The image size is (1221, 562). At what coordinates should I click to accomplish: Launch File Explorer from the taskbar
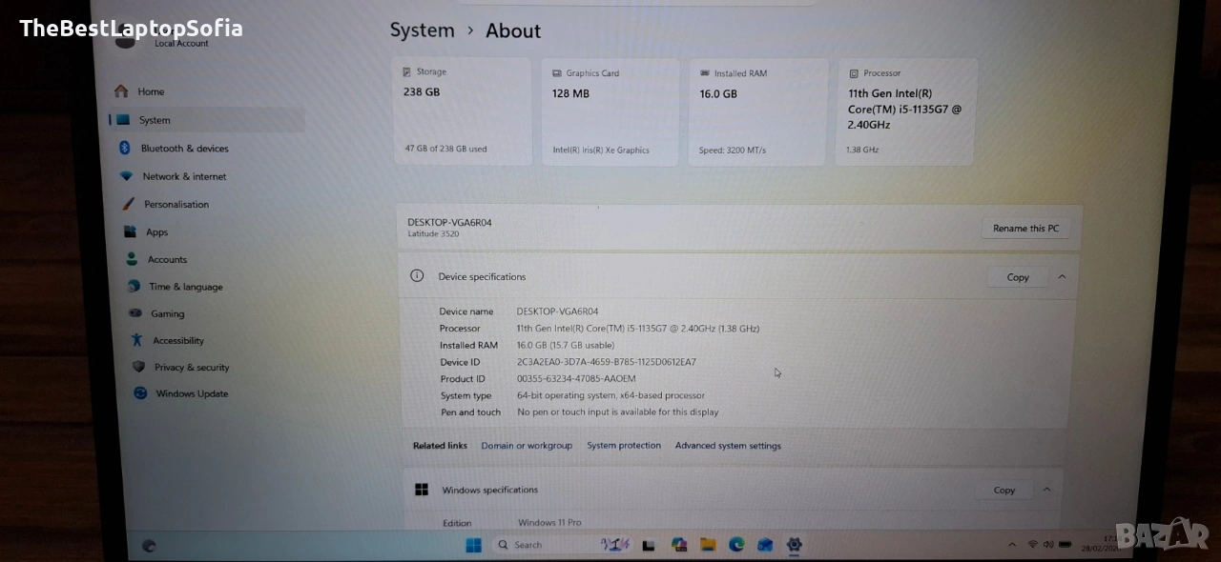point(708,545)
